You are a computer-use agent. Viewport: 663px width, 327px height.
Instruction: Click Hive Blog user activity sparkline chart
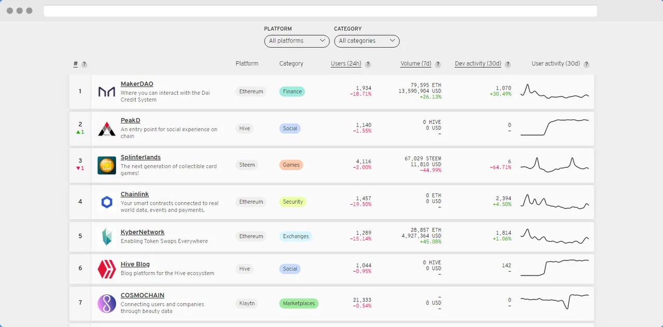coord(555,268)
